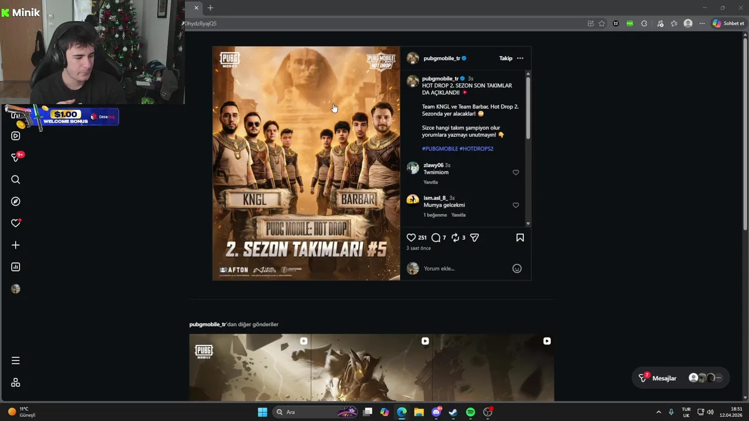Open zlawy06 commenter profile
Image resolution: width=749 pixels, height=421 pixels.
434,165
